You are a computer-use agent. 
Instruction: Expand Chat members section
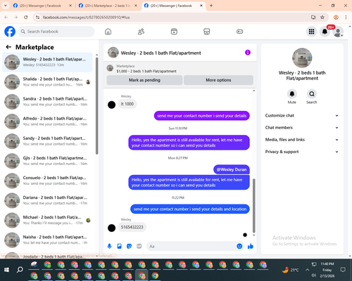[x=302, y=128]
